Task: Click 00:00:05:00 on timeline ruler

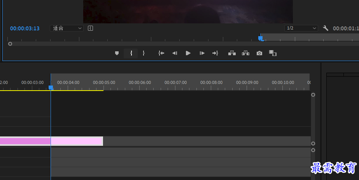Action: pos(104,82)
